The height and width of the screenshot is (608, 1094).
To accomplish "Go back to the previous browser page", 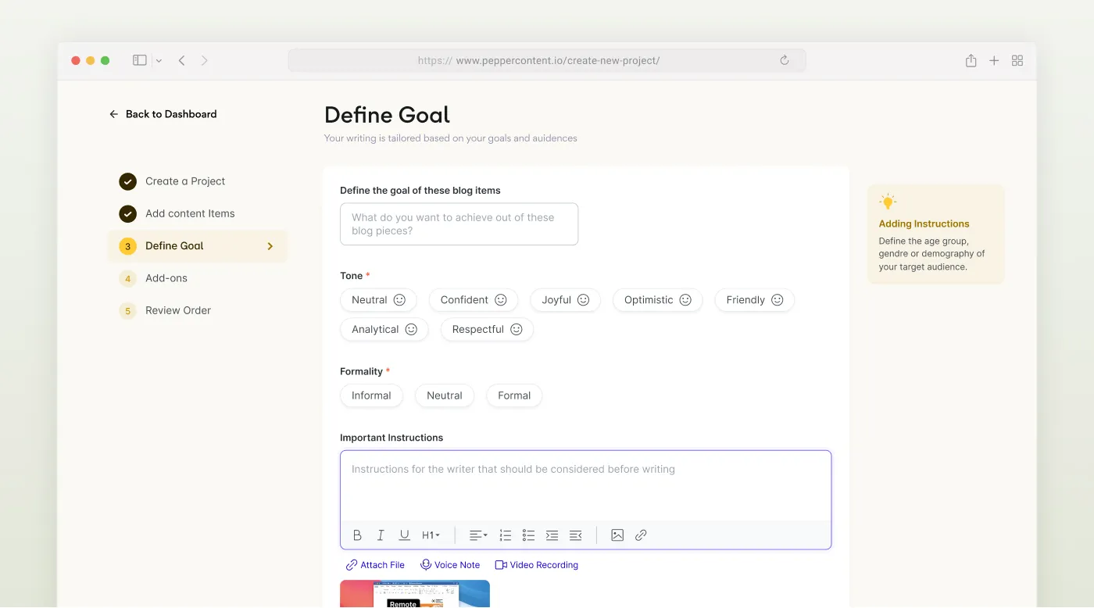I will click(x=181, y=60).
